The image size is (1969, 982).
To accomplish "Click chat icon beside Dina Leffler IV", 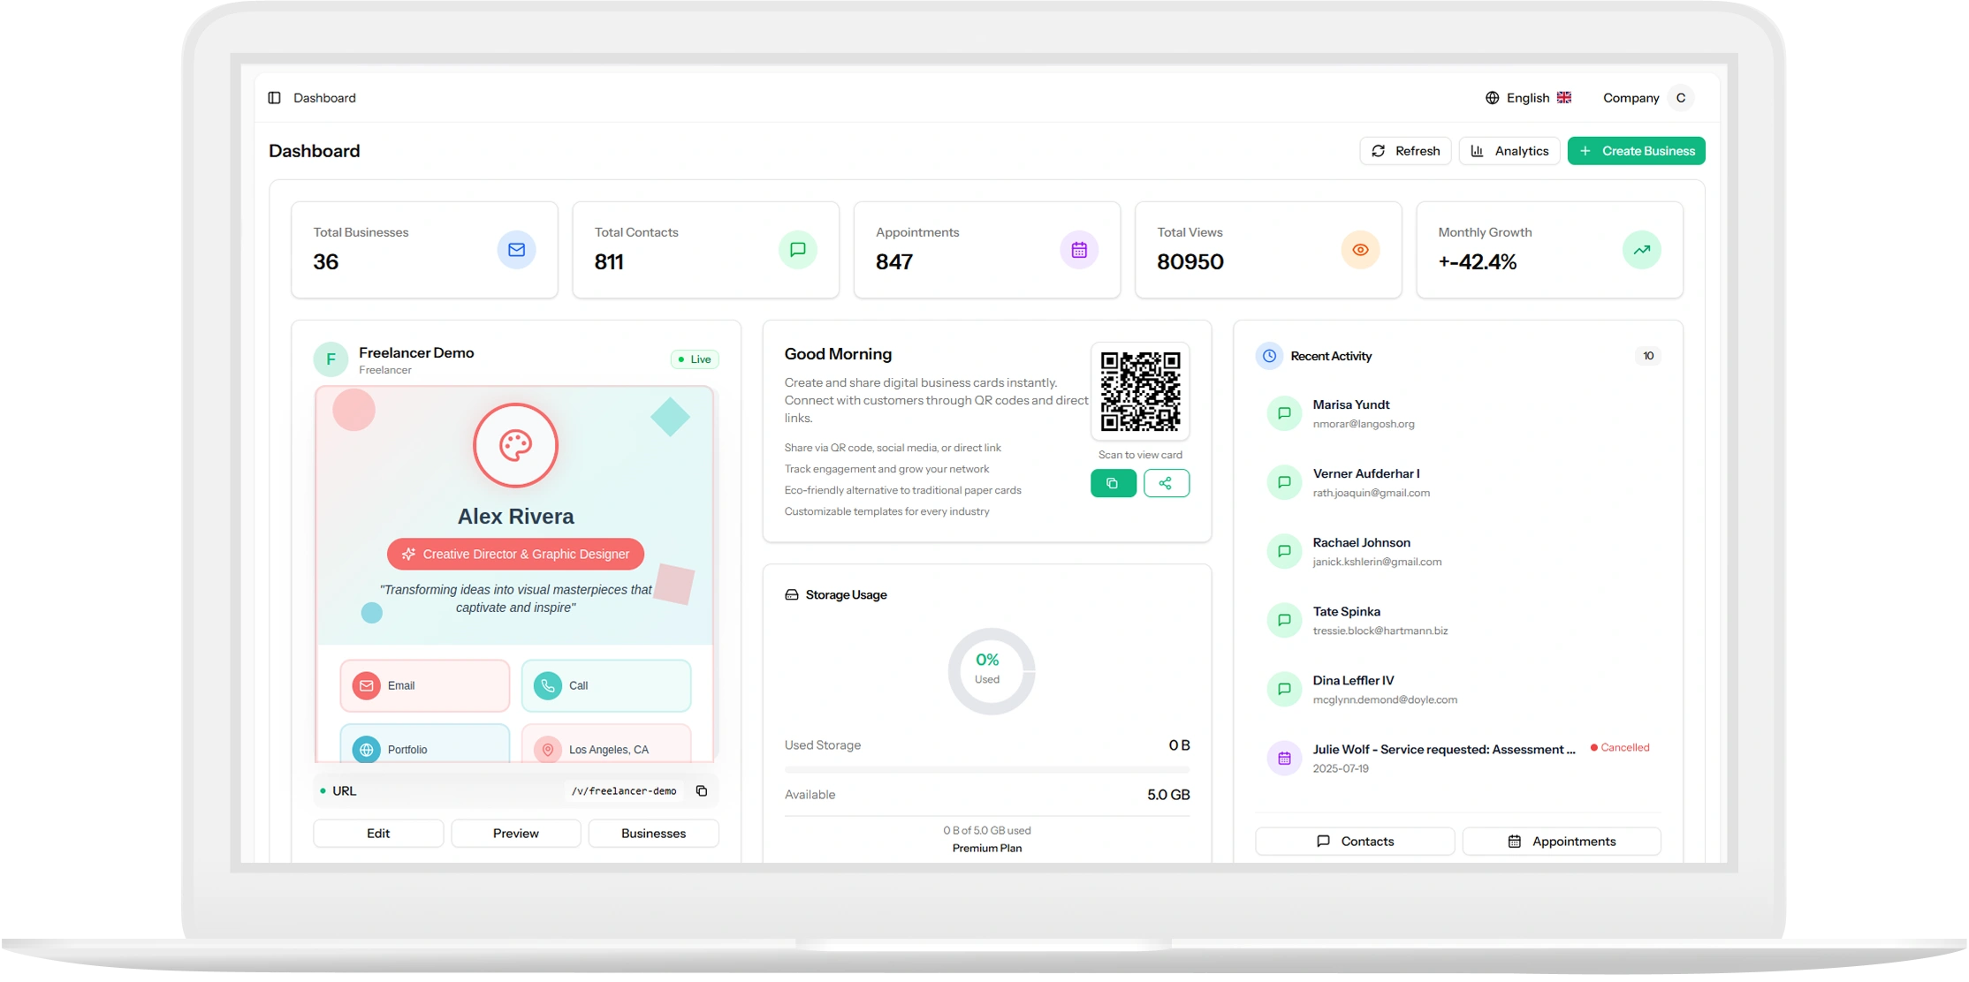I will 1284,689.
